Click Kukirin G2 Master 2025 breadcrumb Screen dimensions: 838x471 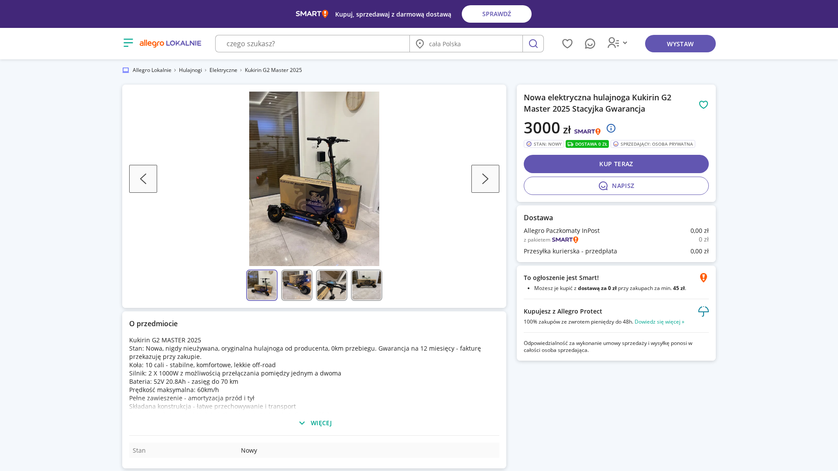(273, 70)
